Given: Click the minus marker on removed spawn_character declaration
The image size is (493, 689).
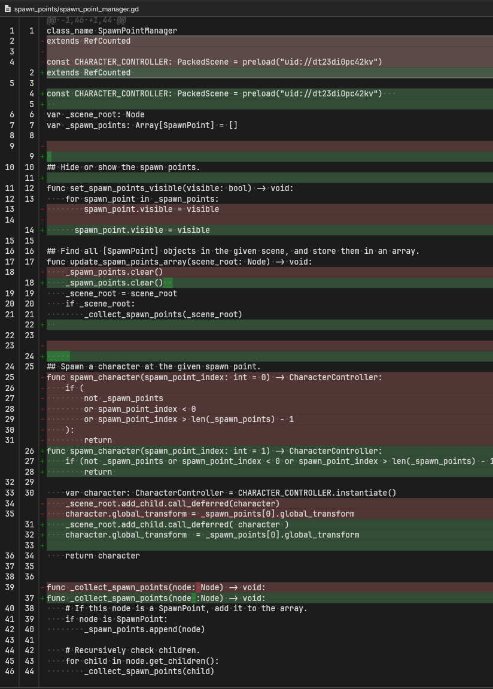Looking at the screenshot, I should point(42,377).
